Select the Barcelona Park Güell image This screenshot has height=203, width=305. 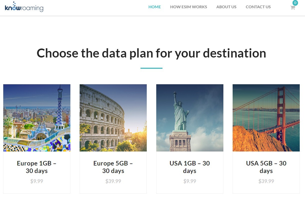pyautogui.click(x=37, y=118)
